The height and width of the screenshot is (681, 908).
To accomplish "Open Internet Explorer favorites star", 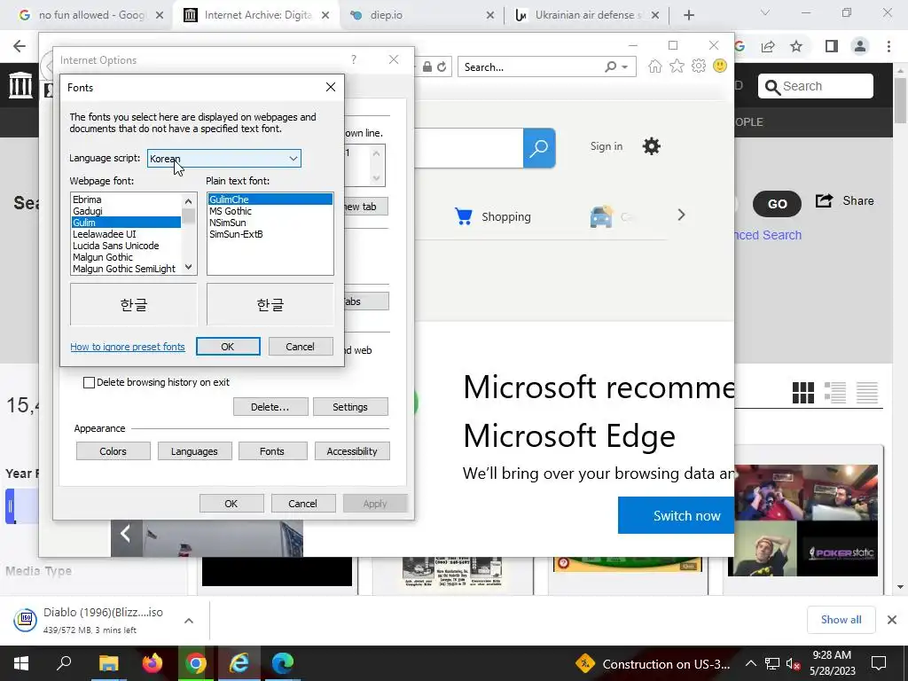I will click(x=677, y=66).
